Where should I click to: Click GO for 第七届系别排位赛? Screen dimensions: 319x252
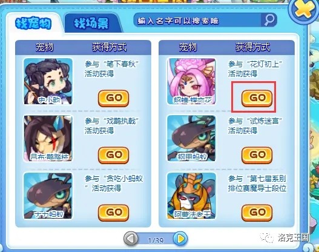click(x=257, y=213)
